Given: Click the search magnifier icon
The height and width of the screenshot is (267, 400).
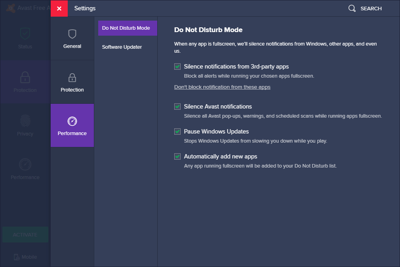Looking at the screenshot, I should 352,8.
